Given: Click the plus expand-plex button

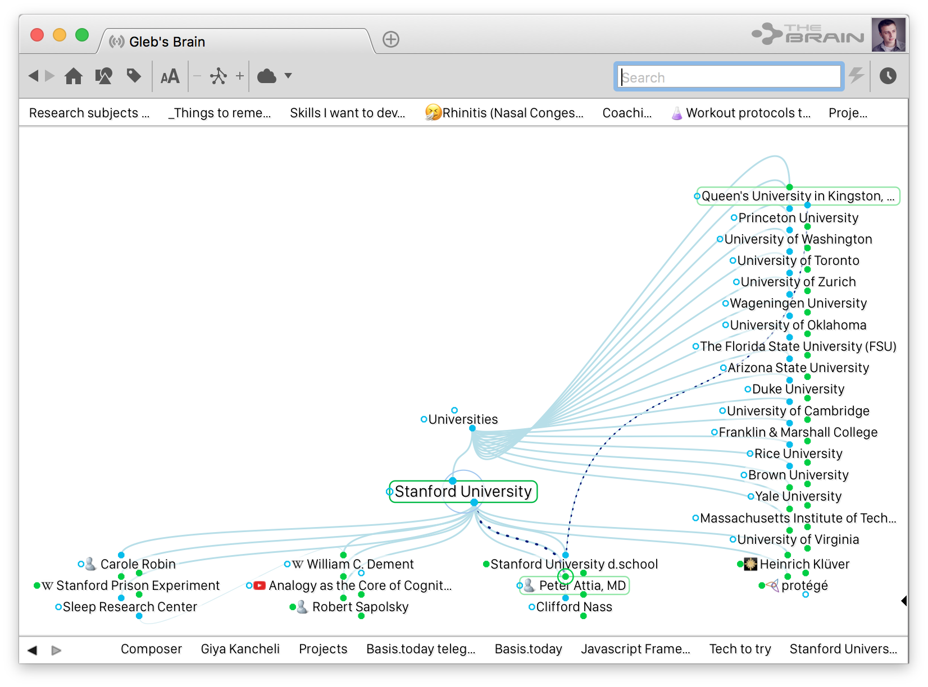Looking at the screenshot, I should coord(240,76).
